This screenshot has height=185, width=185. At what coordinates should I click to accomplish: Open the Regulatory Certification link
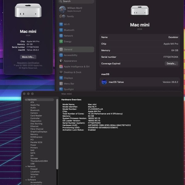click(x=28, y=63)
